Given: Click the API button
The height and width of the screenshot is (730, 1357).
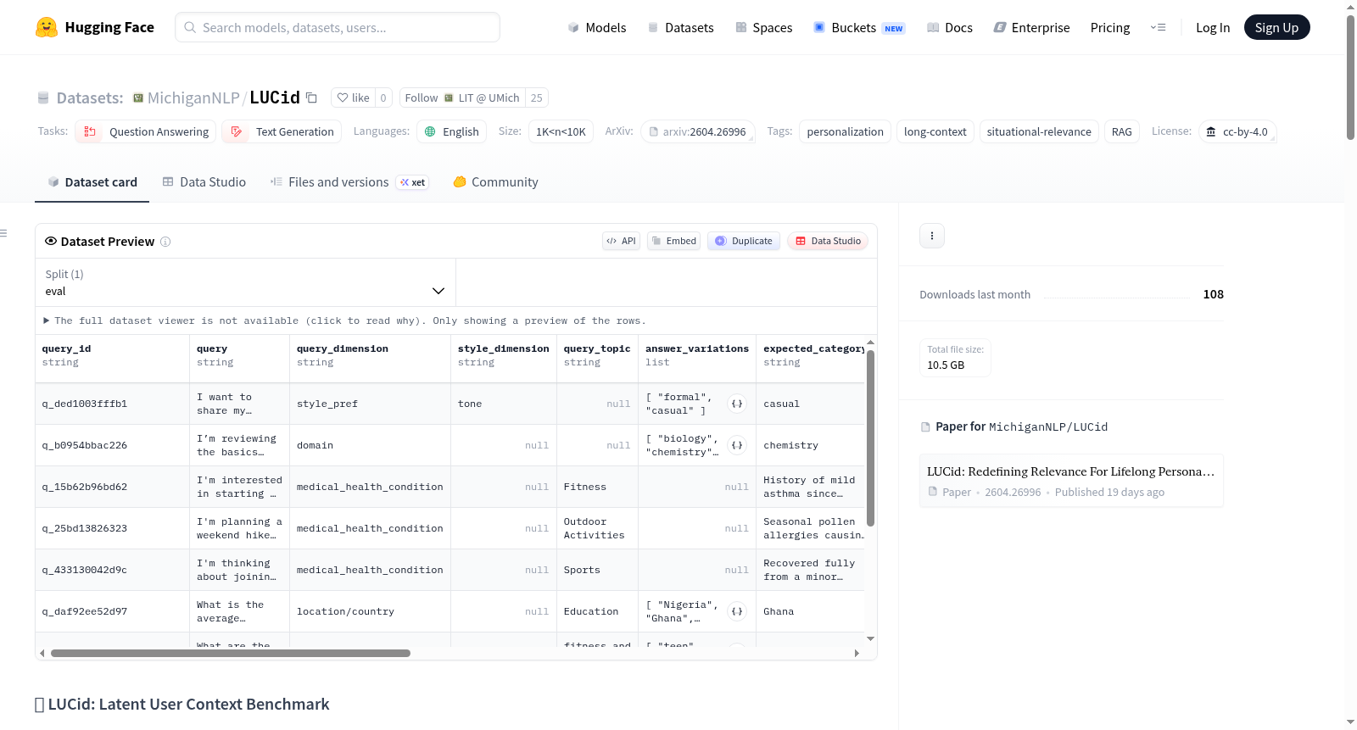Looking at the screenshot, I should coord(621,241).
